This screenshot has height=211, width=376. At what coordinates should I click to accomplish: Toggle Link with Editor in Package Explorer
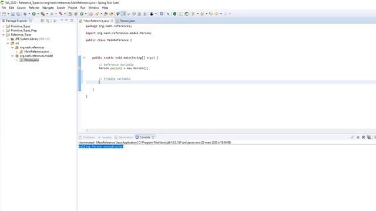coord(48,21)
